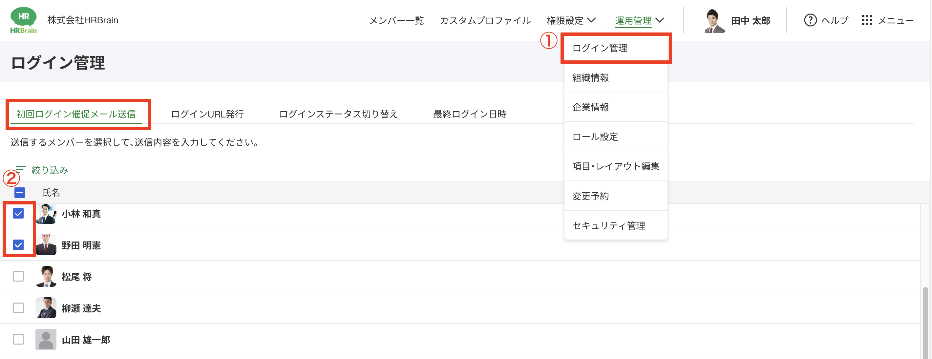The height and width of the screenshot is (359, 932).
Task: Click 小林 和真 avatar photo
Action: coord(46,214)
